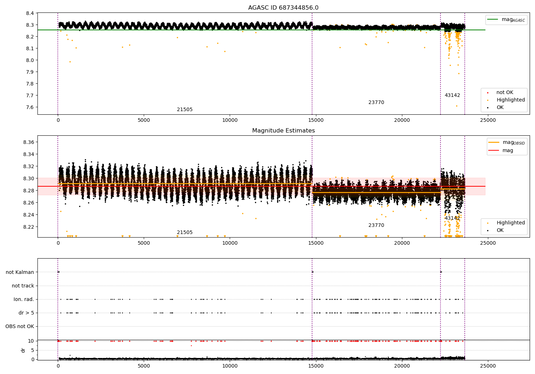The width and height of the screenshot is (535, 374).
Task: Click the "8.26" y-axis tick label
Action: 29,203
